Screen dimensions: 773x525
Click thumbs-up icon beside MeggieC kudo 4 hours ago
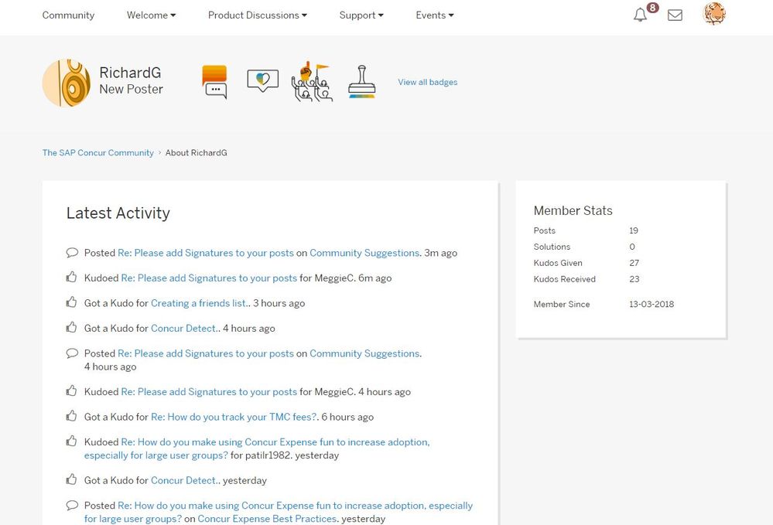72,391
